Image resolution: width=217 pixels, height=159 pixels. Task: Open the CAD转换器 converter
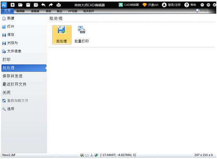(x=129, y=5)
